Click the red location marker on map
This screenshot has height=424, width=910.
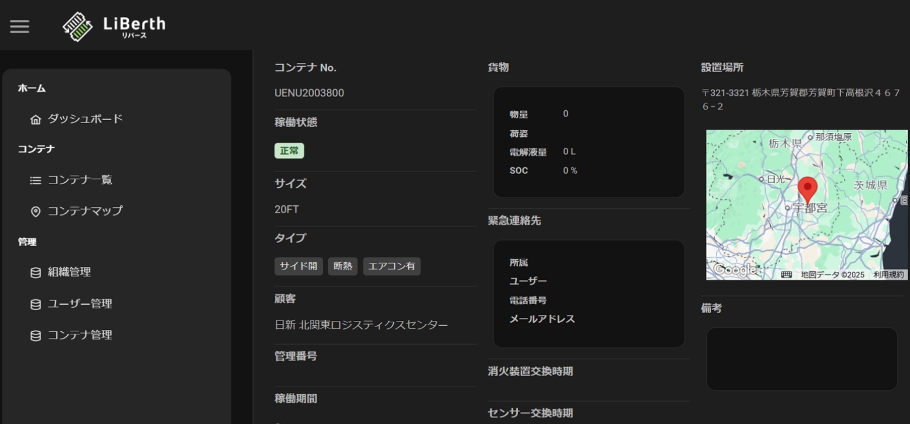tap(807, 188)
